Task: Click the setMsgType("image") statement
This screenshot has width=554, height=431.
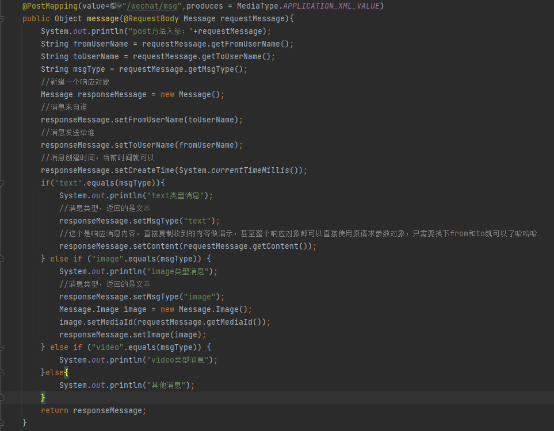Action: (x=142, y=297)
